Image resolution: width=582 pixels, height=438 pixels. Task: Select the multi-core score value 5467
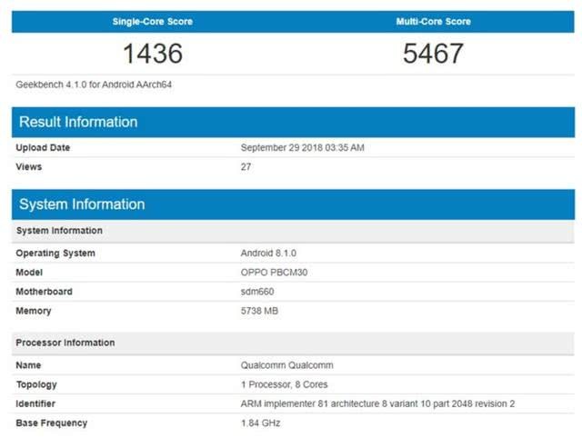tap(433, 54)
